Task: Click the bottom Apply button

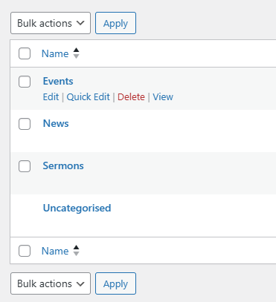Action: pos(115,283)
